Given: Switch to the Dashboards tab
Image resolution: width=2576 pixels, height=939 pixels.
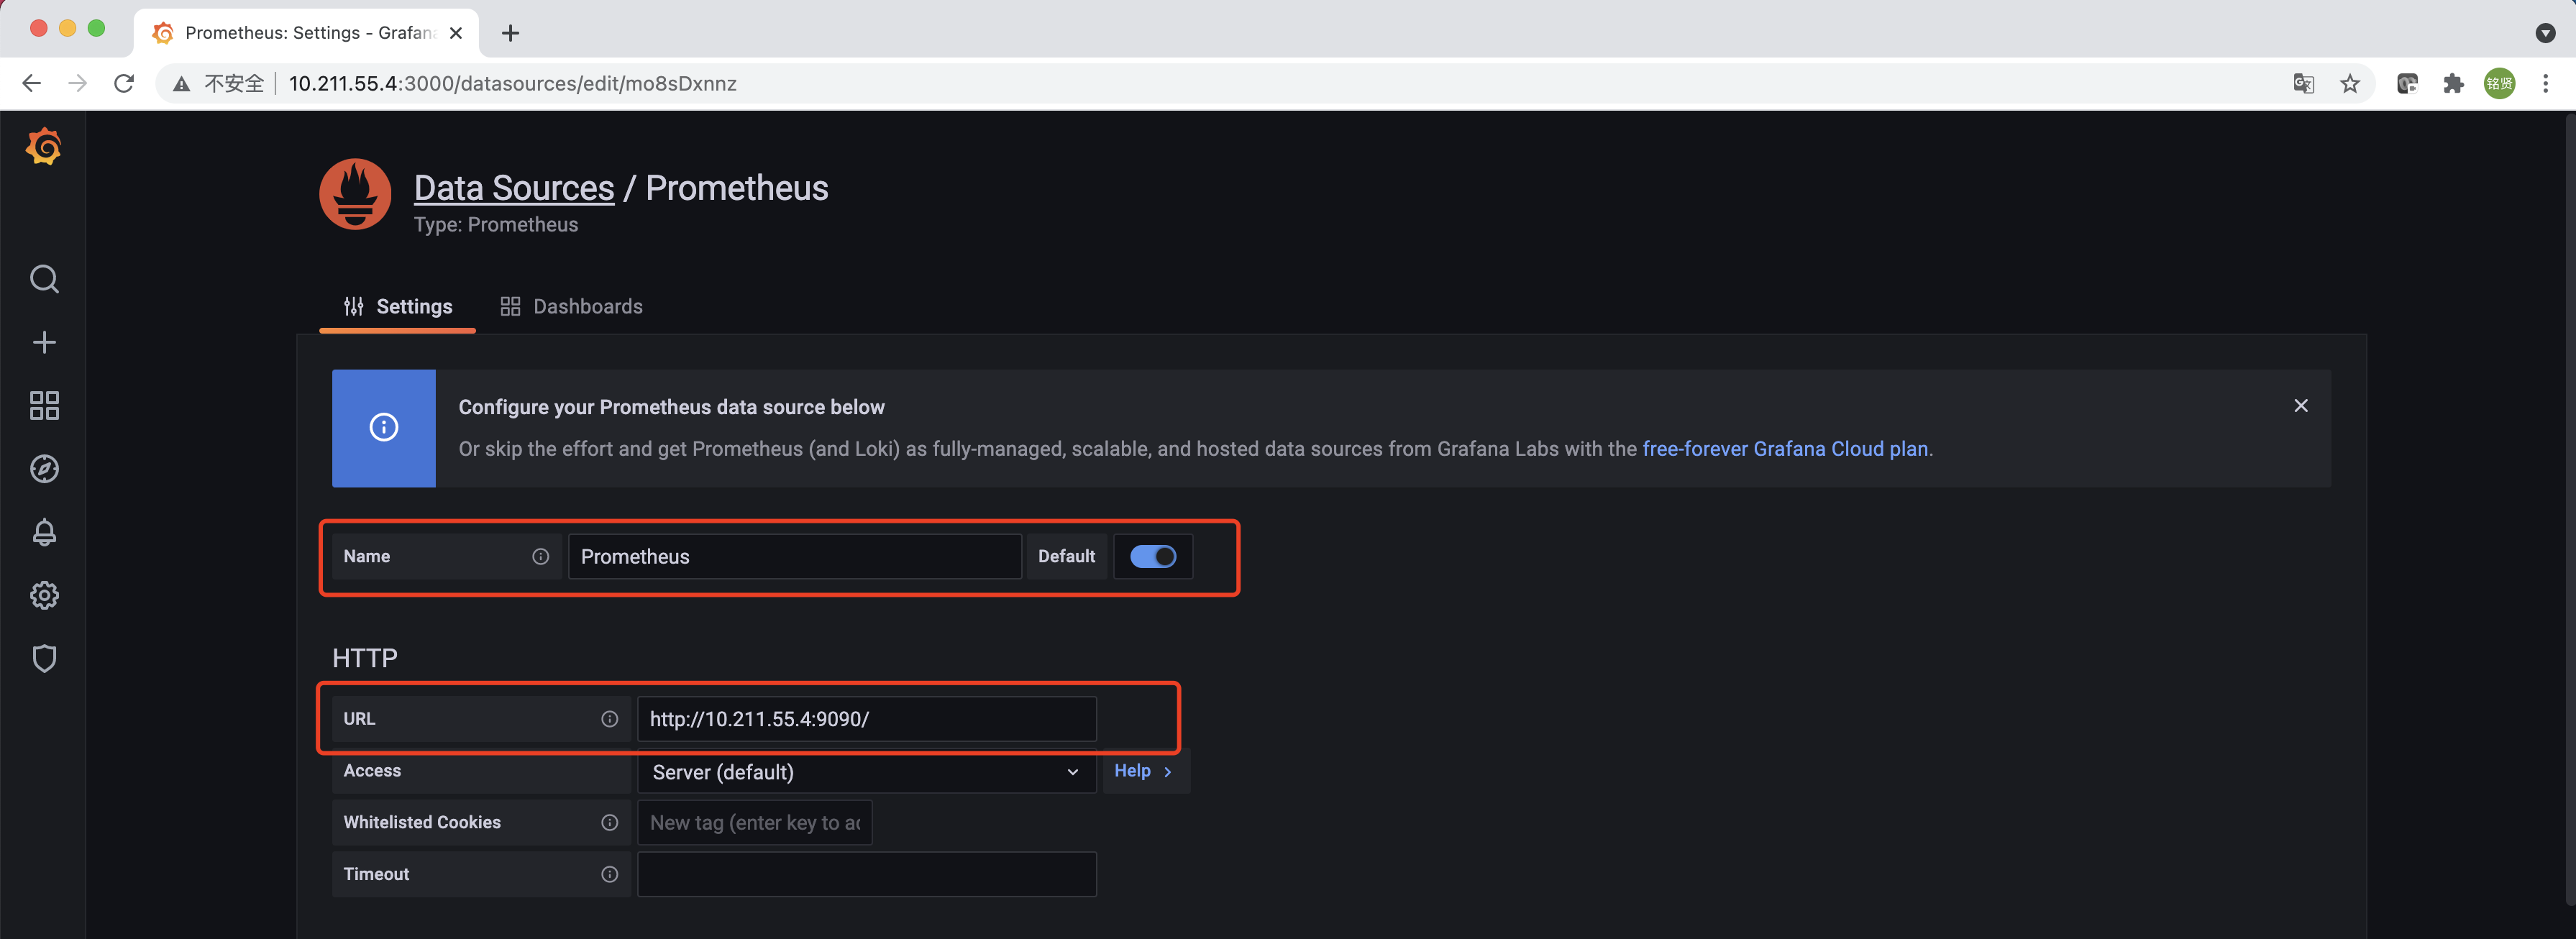Looking at the screenshot, I should pos(572,306).
